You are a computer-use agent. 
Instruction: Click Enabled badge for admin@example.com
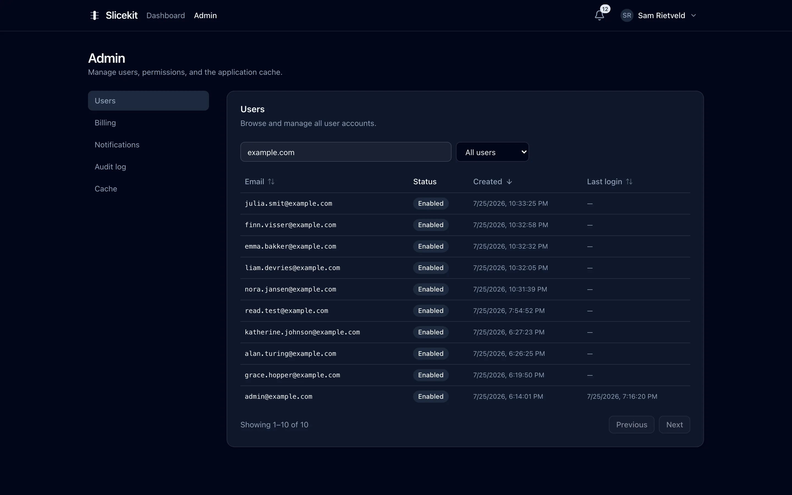pos(431,397)
